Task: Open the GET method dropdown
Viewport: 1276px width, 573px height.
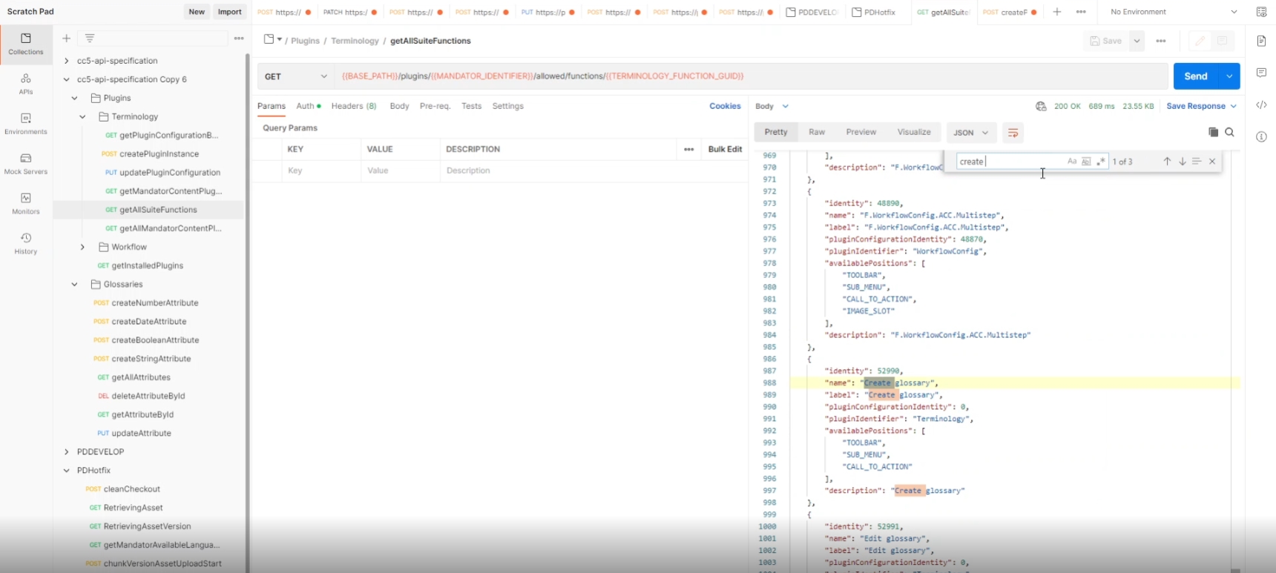Action: [x=296, y=76]
